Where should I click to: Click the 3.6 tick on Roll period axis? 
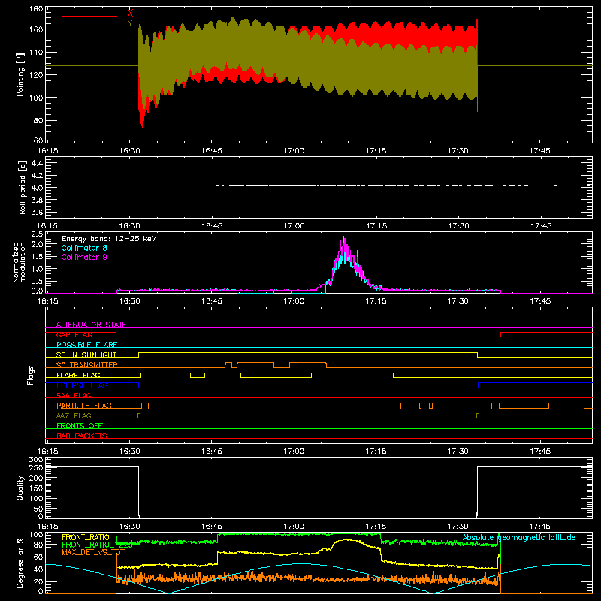point(37,212)
